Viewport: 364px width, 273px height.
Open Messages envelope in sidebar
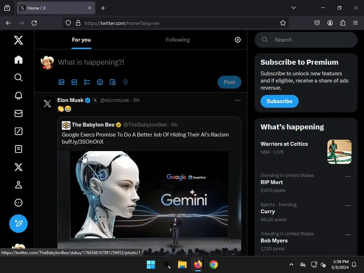click(18, 113)
